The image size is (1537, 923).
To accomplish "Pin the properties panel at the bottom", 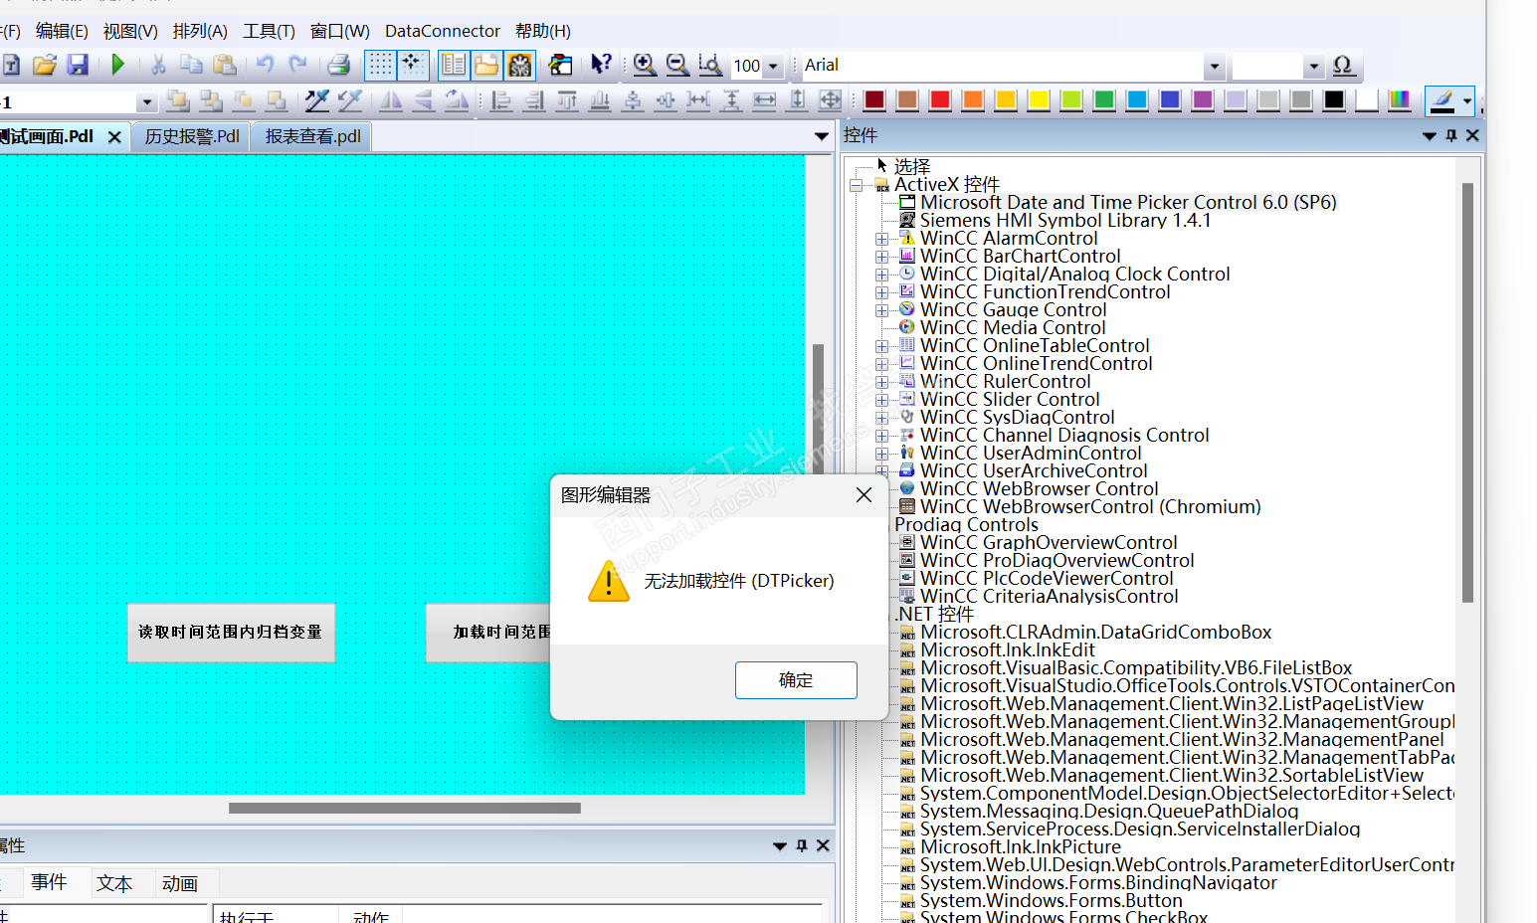I will point(802,845).
